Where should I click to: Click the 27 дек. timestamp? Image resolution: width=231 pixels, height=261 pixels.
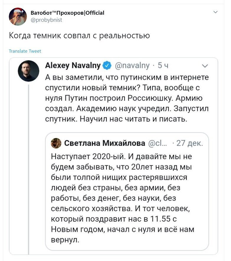(190, 143)
